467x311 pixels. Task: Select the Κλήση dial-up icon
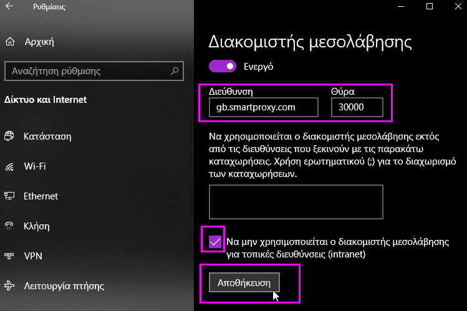coord(9,226)
